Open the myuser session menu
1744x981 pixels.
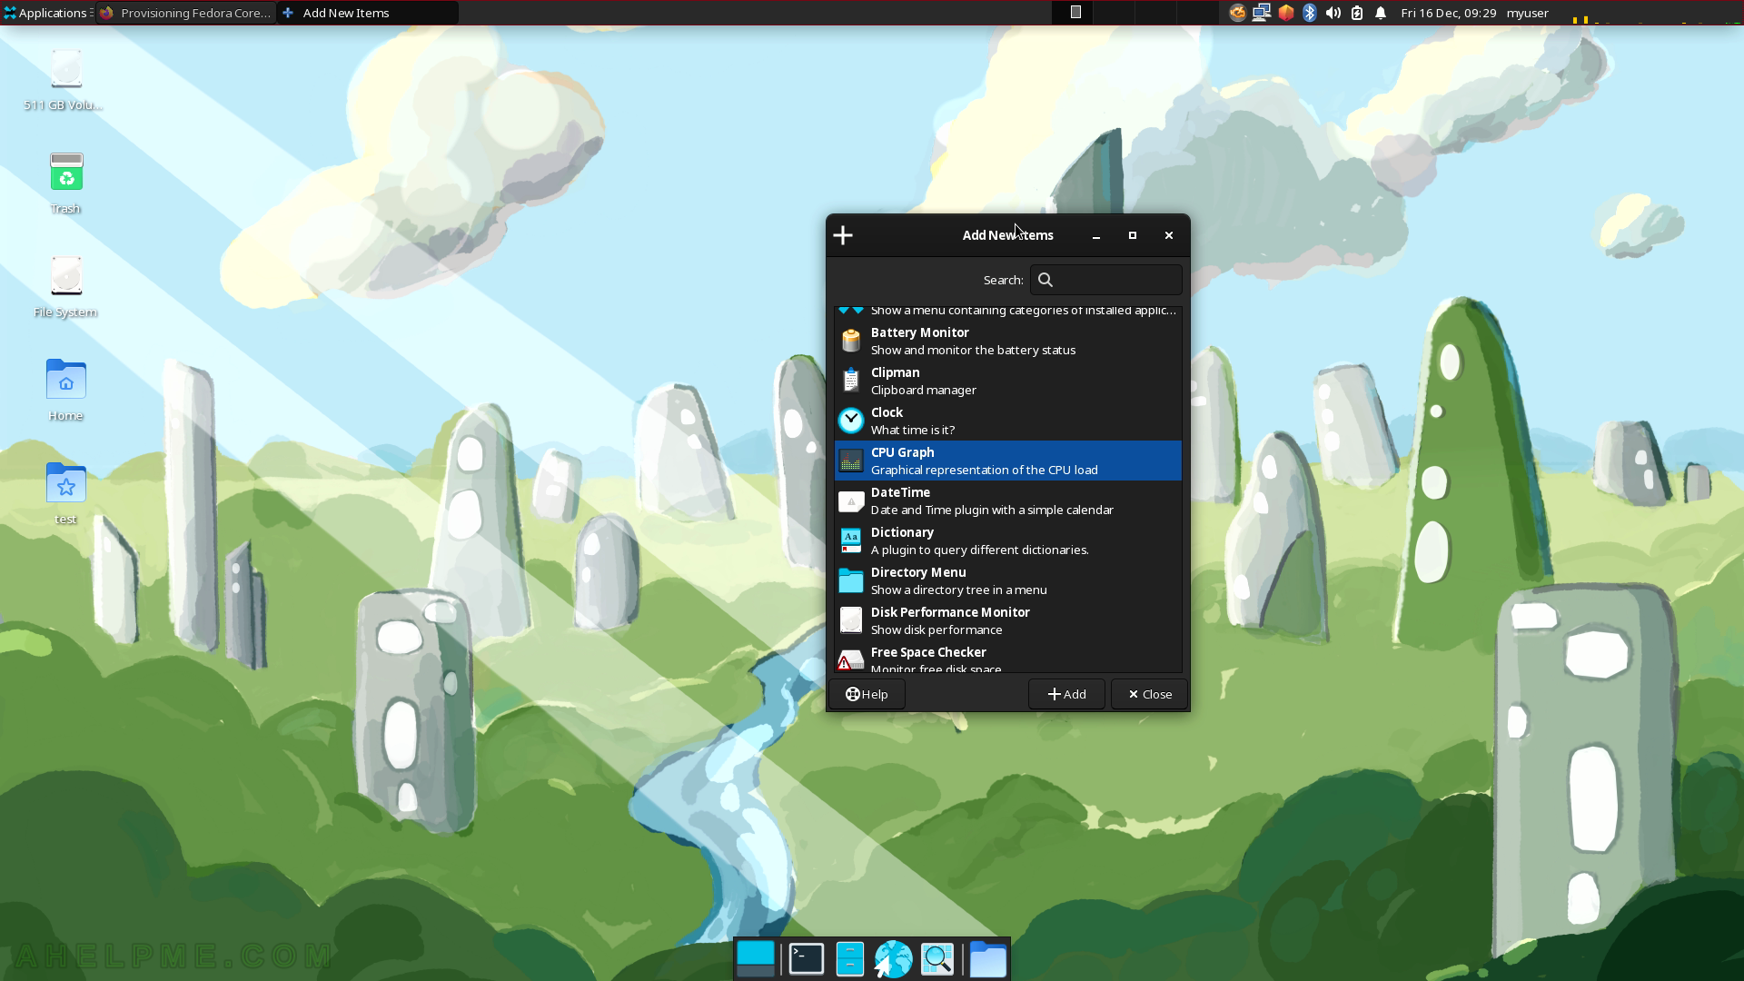pos(1528,13)
